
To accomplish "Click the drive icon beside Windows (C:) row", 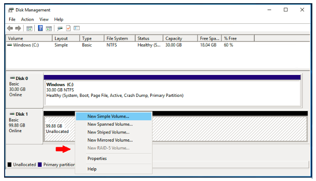I will pyautogui.click(x=10, y=45).
